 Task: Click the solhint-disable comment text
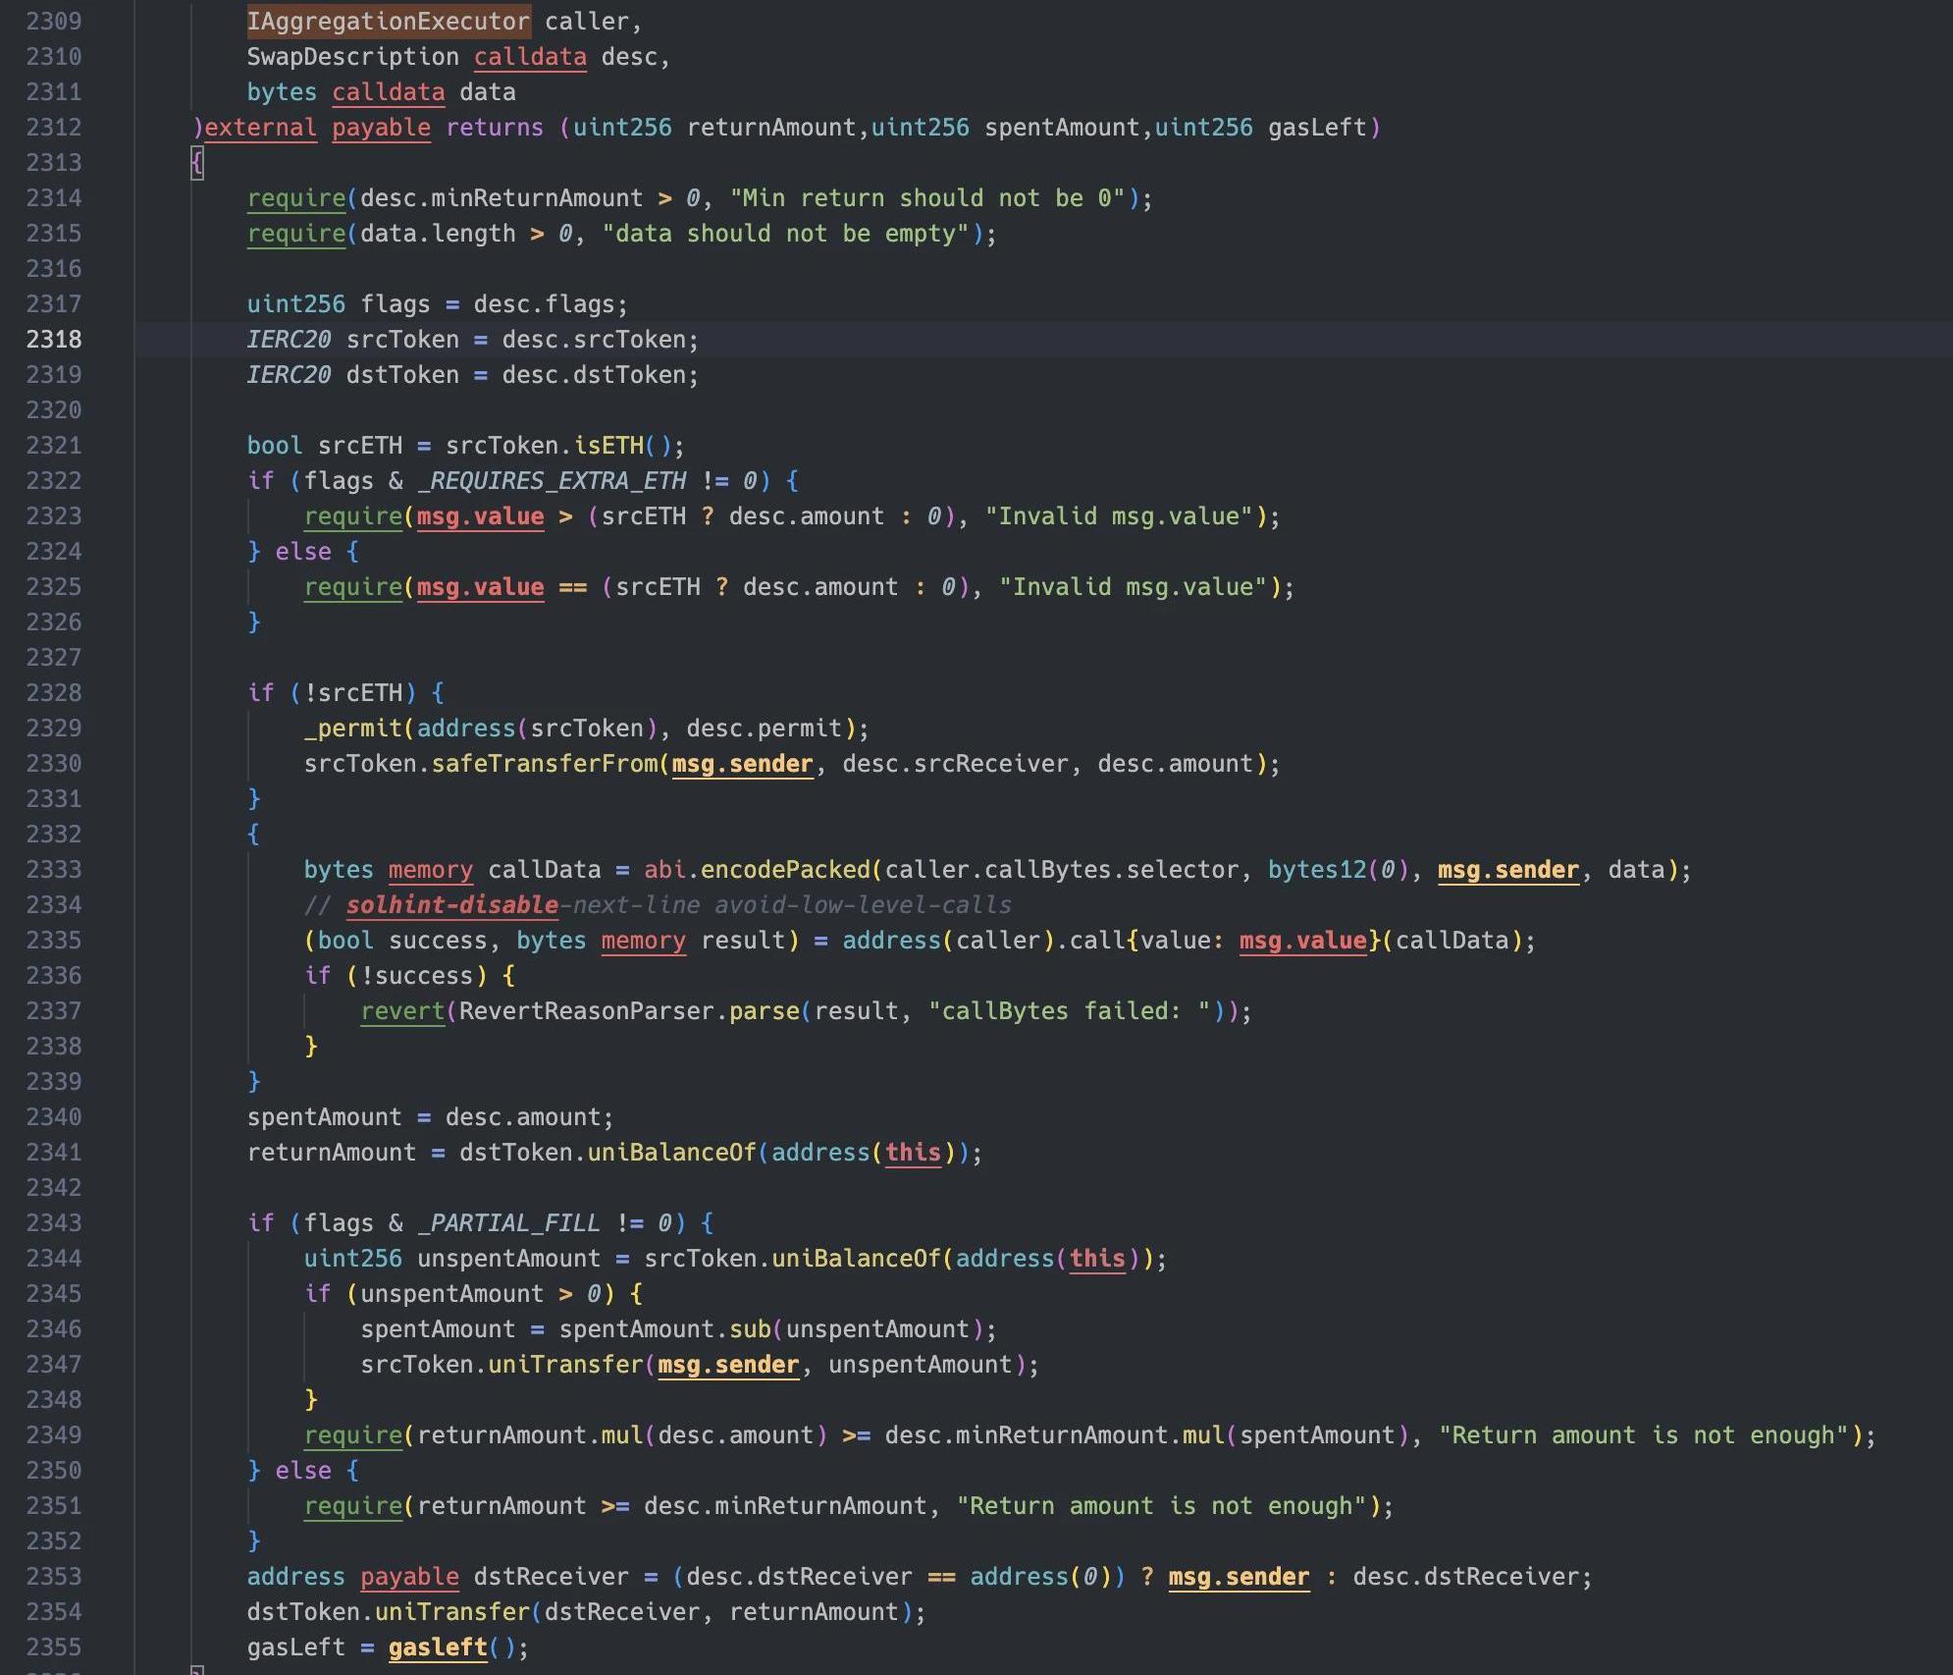[451, 905]
